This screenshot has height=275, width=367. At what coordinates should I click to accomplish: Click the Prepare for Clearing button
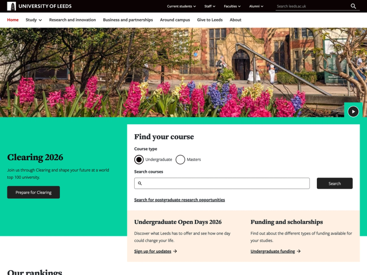click(34, 192)
